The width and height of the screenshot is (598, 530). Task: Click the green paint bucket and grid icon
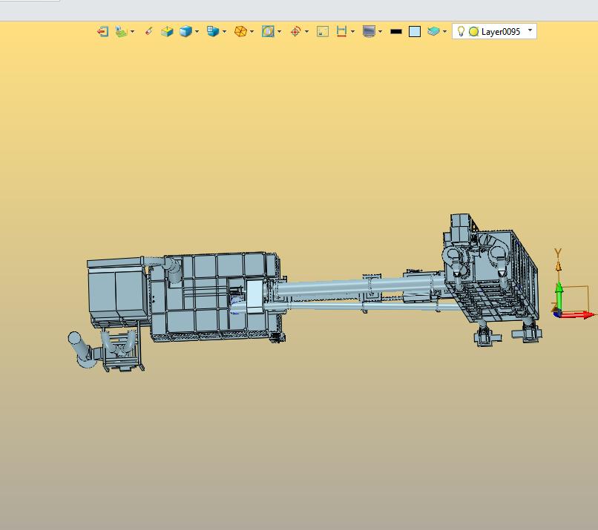[x=121, y=31]
